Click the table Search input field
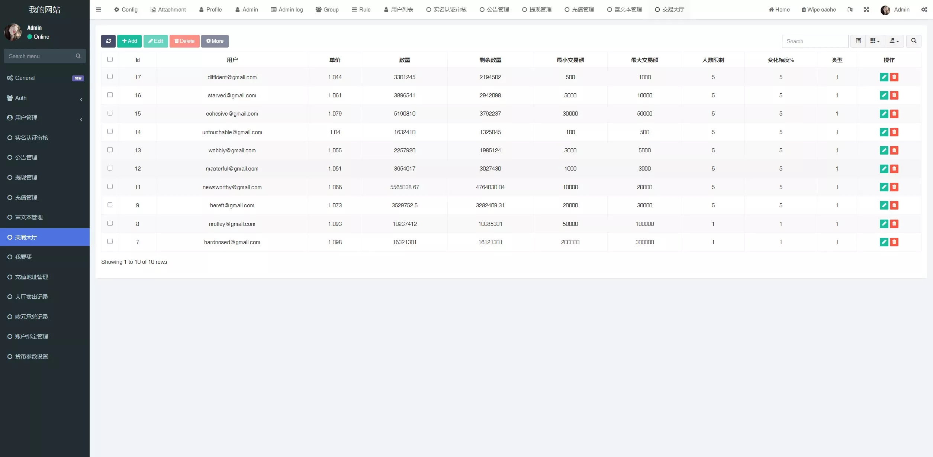 [815, 41]
